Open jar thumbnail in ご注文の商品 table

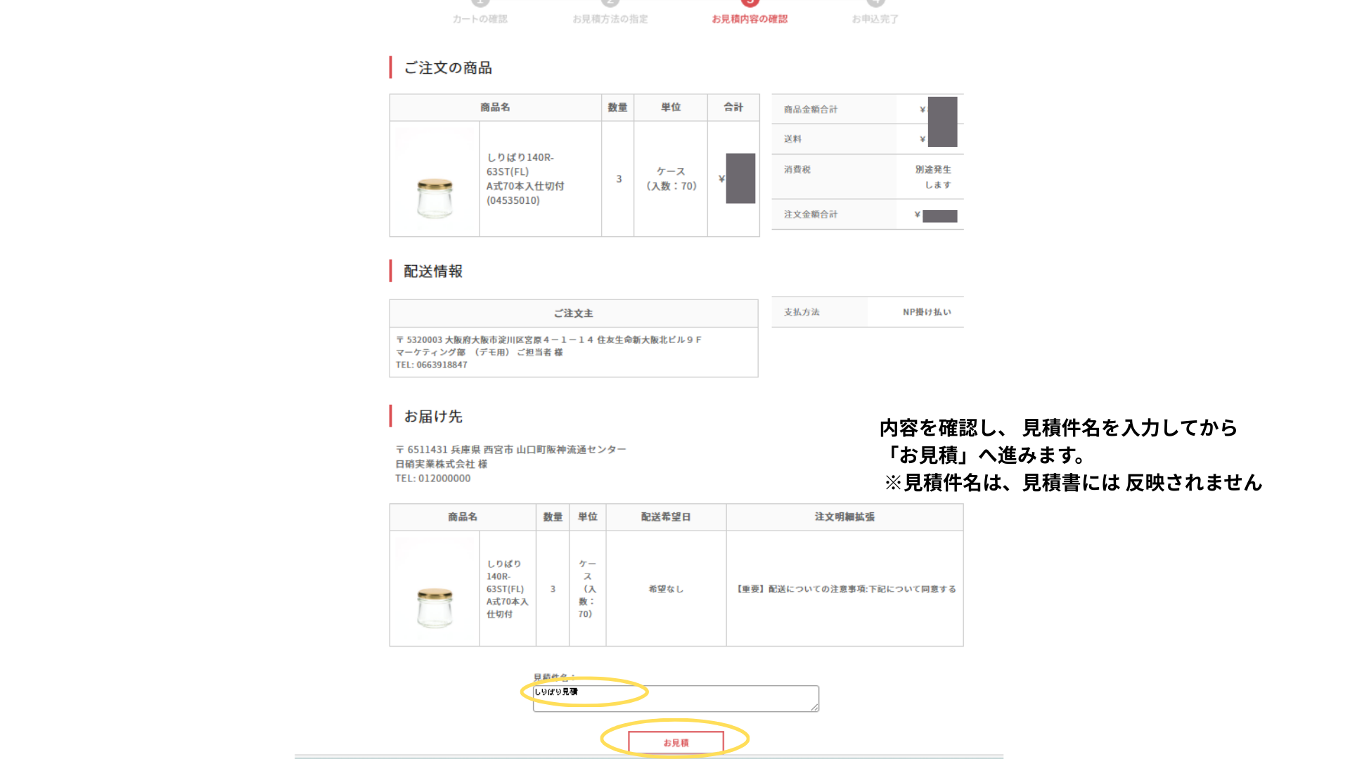[435, 197]
